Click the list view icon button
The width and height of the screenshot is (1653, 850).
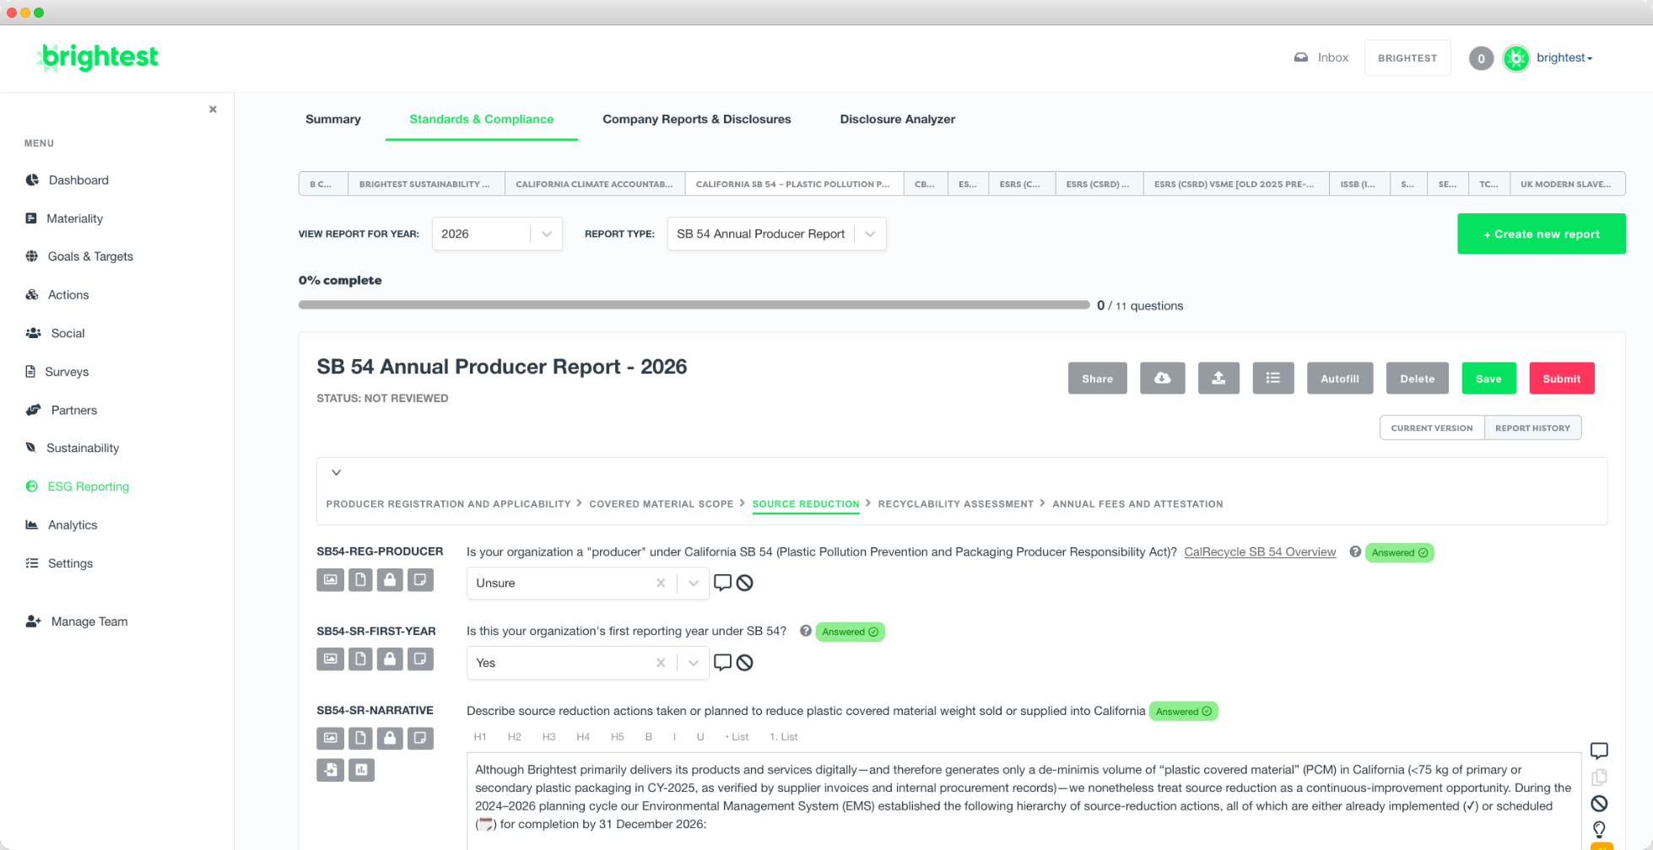[x=1273, y=379]
